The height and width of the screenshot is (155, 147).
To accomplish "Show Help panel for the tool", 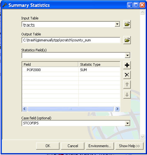I will point(129,146).
